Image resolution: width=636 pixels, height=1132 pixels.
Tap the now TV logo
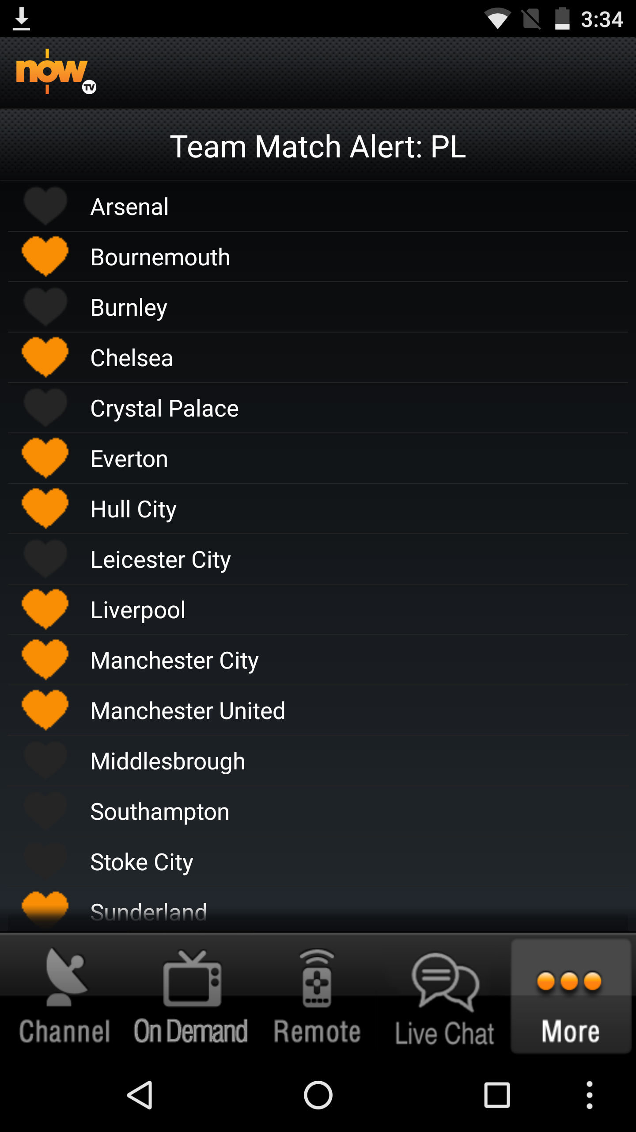56,72
